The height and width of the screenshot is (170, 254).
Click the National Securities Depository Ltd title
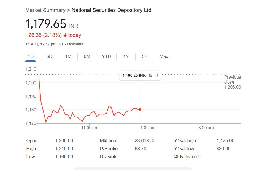click(111, 10)
